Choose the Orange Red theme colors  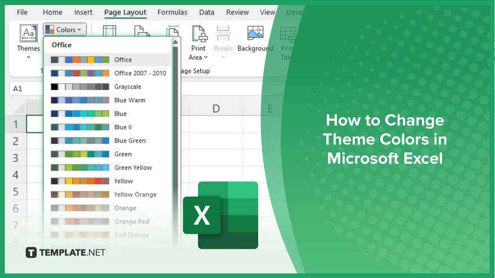click(x=108, y=222)
